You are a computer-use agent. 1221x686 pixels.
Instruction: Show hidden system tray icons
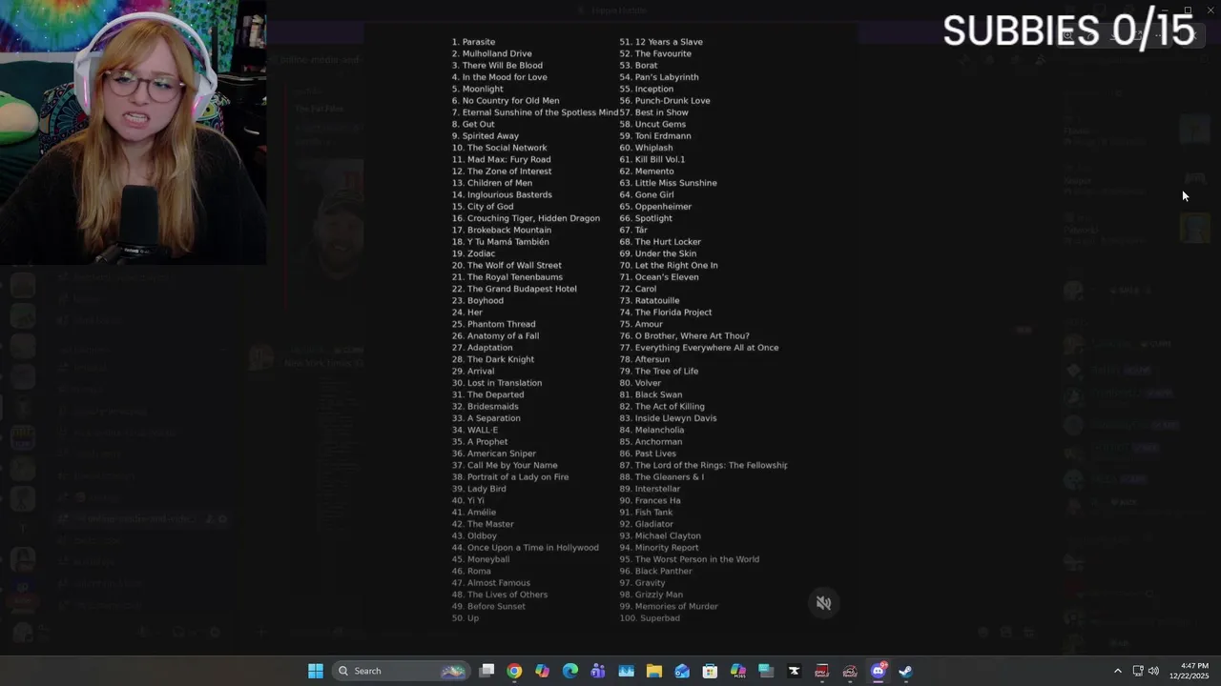(x=1118, y=671)
